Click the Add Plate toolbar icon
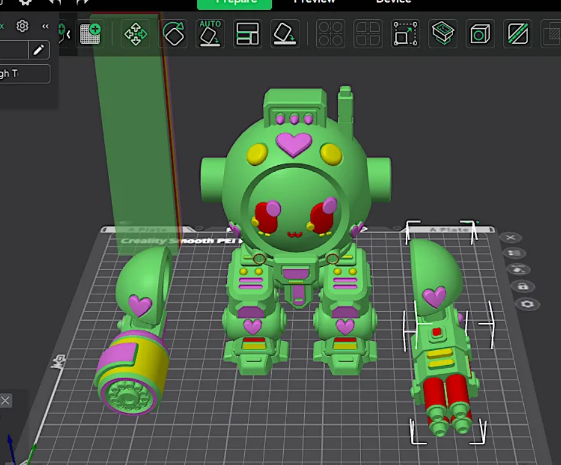 tap(90, 34)
